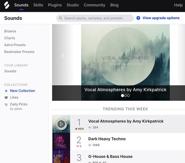Image resolution: width=185 pixels, height=163 pixels.
Task: Open the Dark Heavy Techno cover thumbnail
Action: pyautogui.click(x=61, y=142)
